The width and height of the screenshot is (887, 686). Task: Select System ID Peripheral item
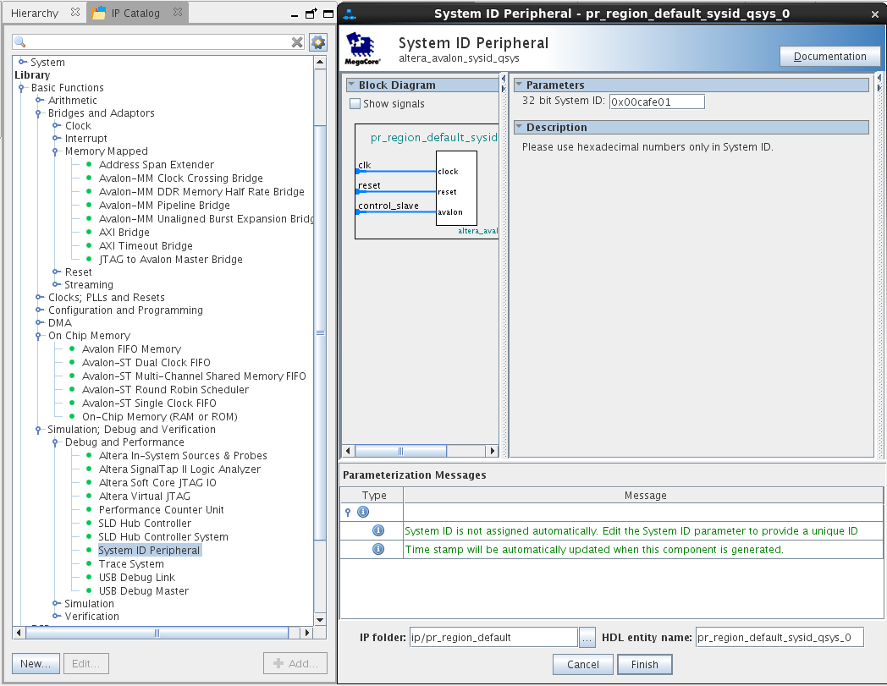(x=149, y=551)
